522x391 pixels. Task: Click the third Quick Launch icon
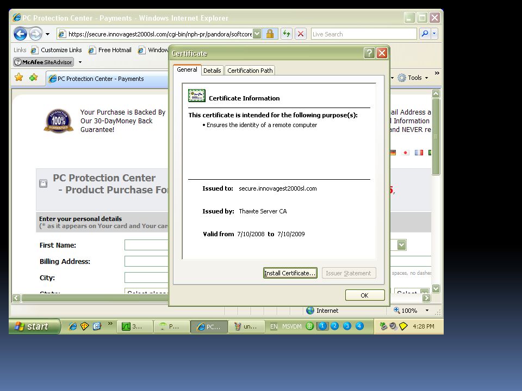tap(97, 326)
